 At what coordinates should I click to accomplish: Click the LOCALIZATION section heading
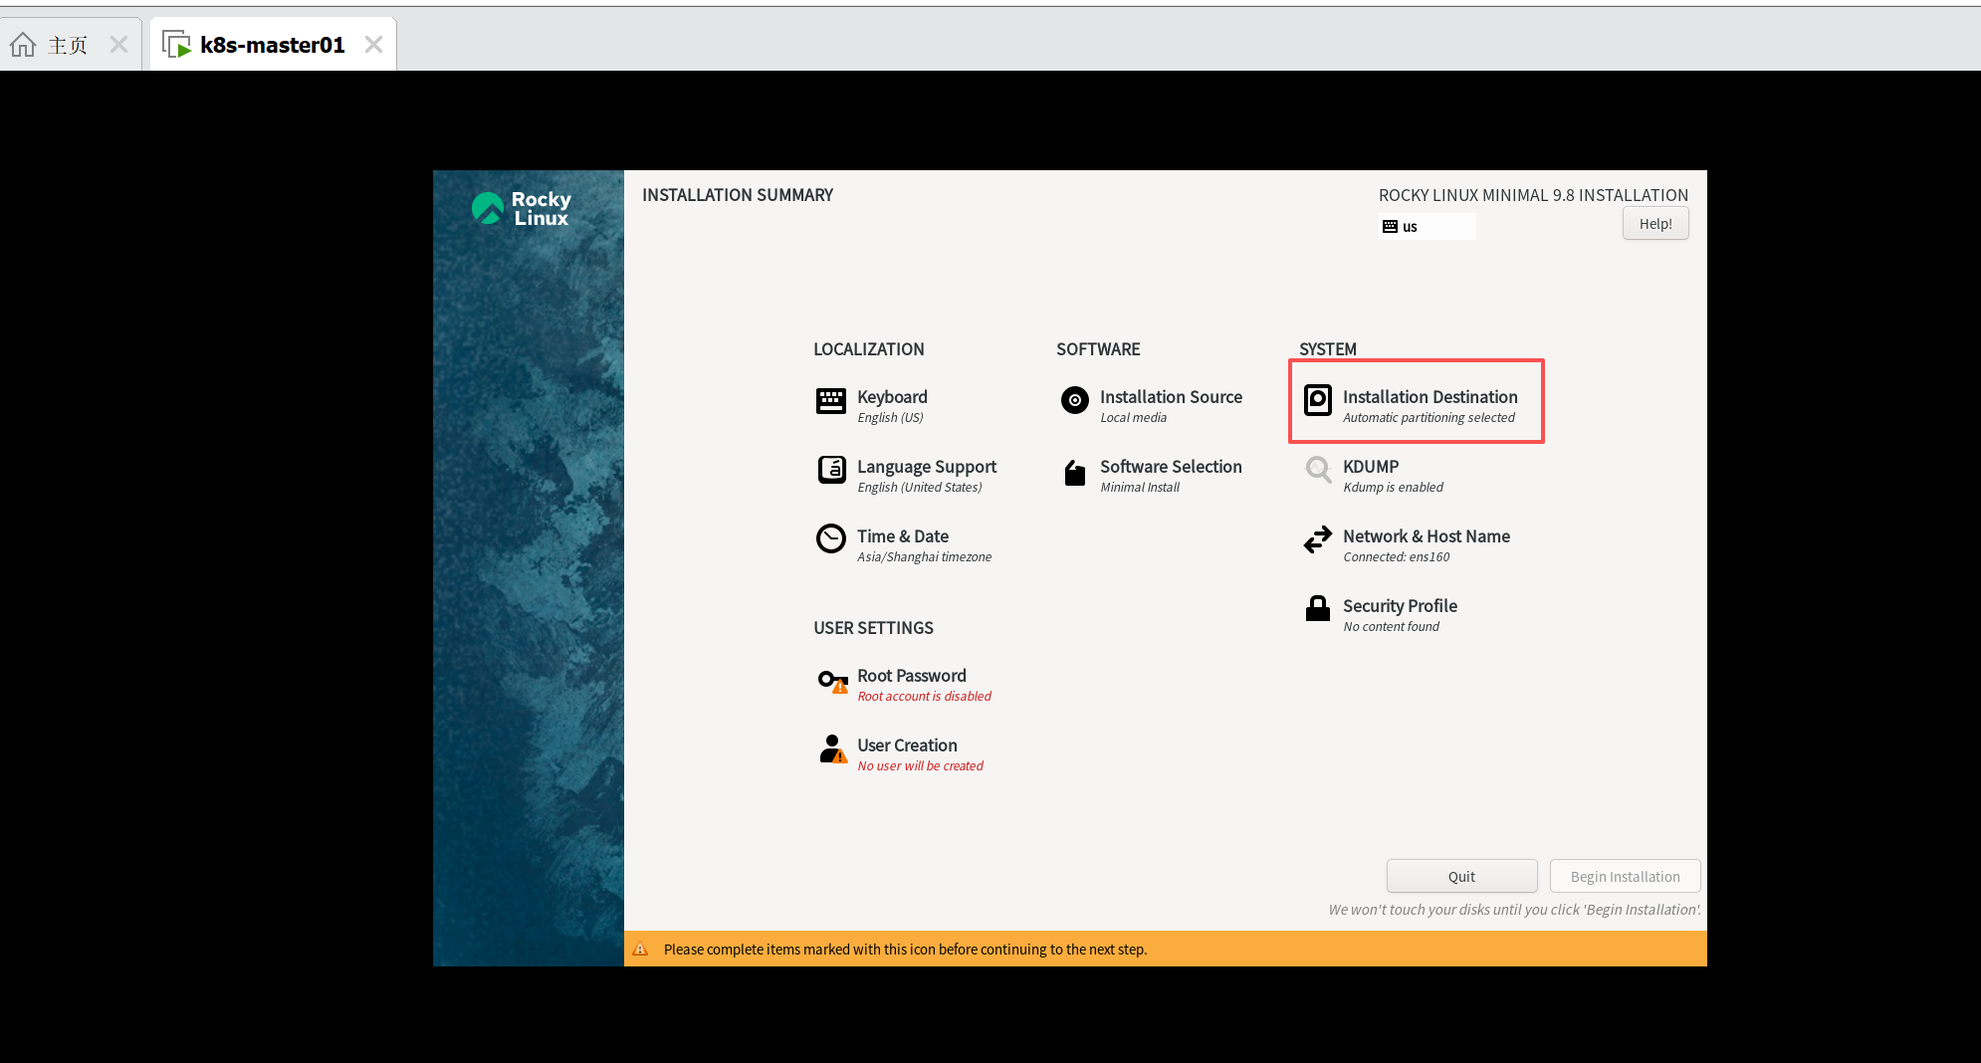pyautogui.click(x=869, y=349)
